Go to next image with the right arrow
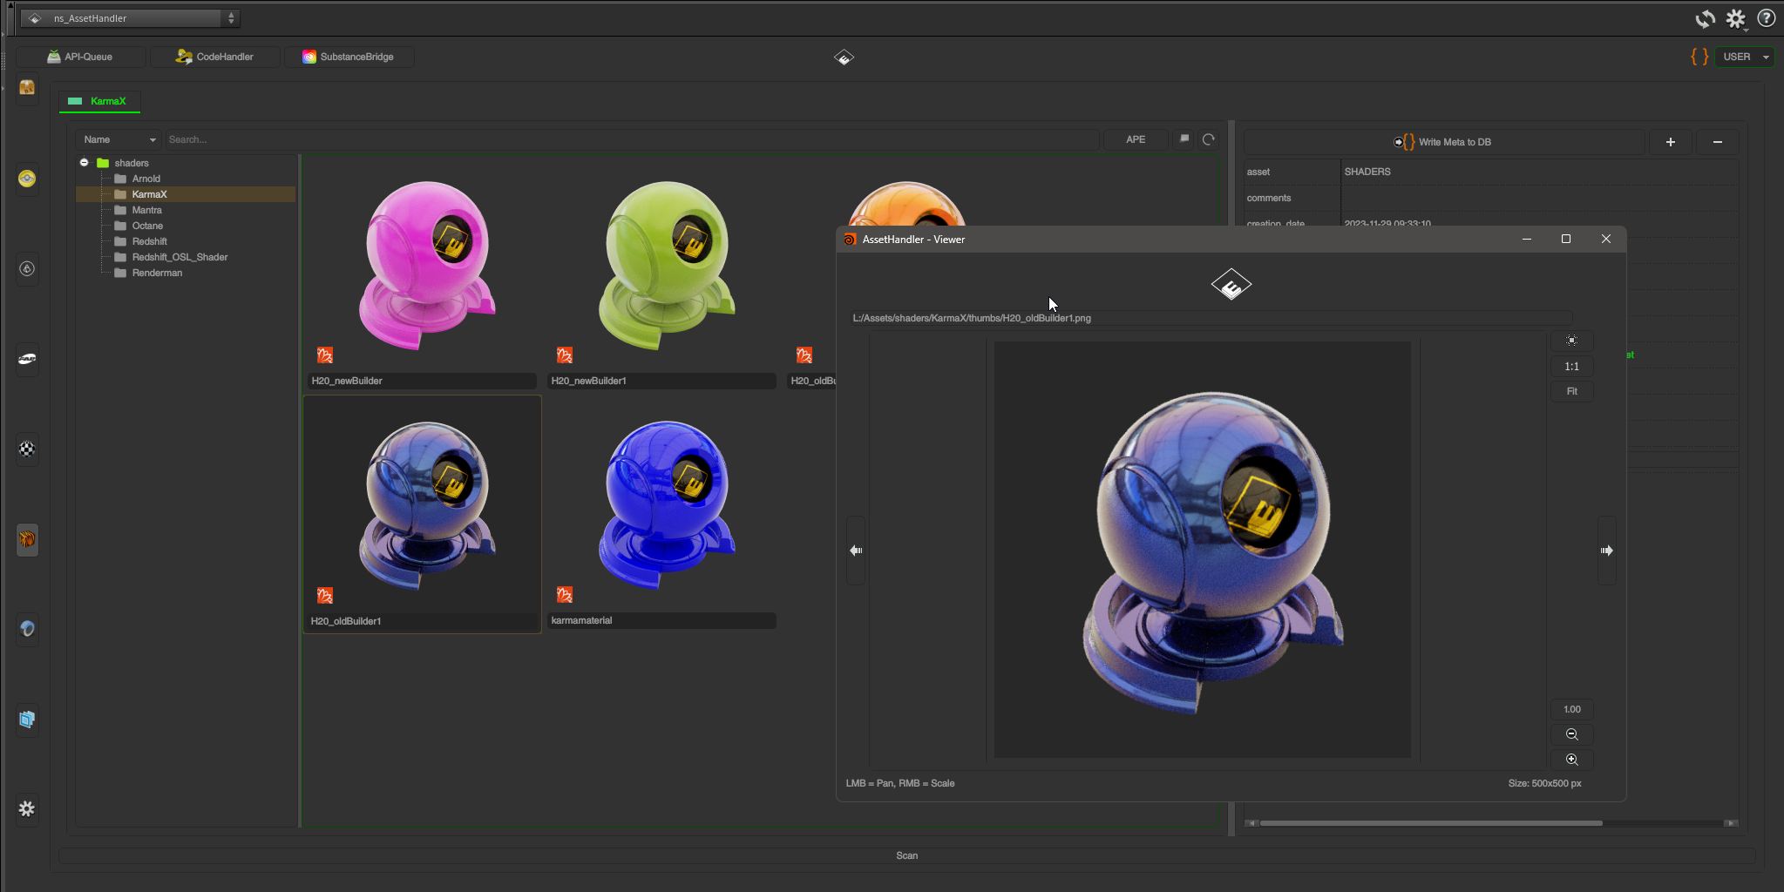 [1606, 551]
